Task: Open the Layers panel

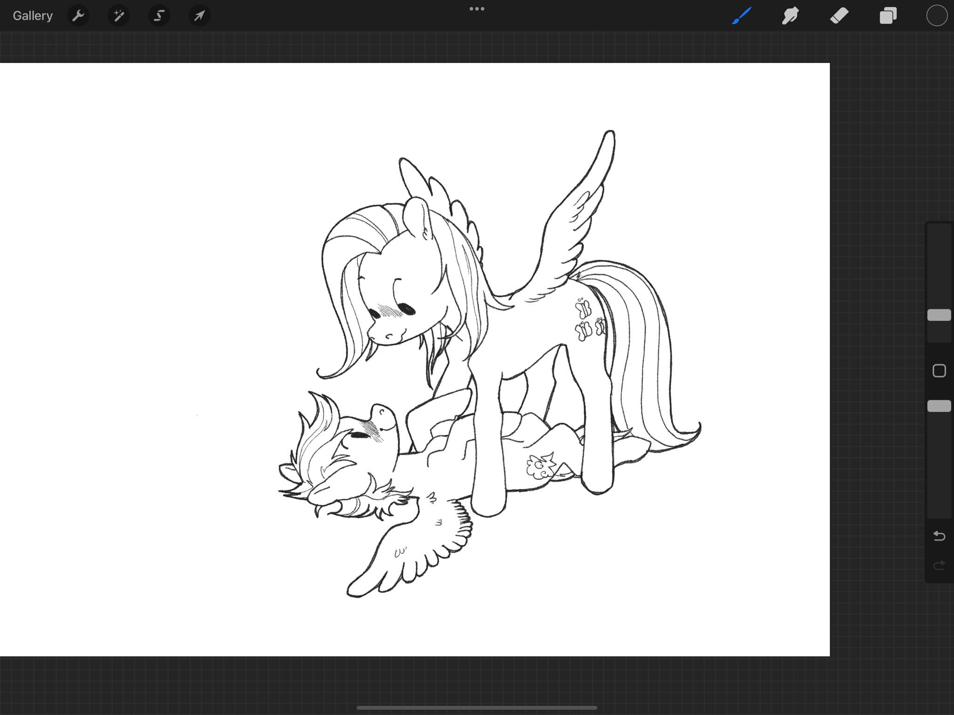Action: [x=888, y=16]
